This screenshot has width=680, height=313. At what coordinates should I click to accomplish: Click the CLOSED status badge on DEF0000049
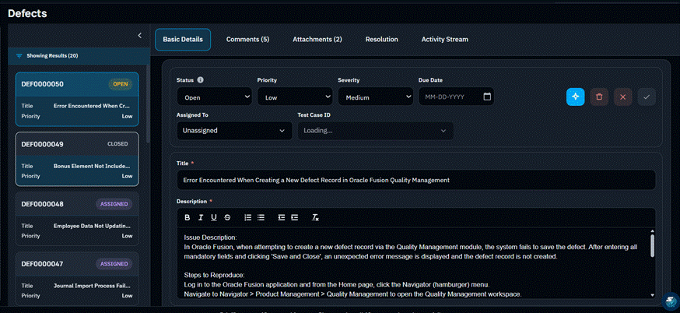(117, 144)
